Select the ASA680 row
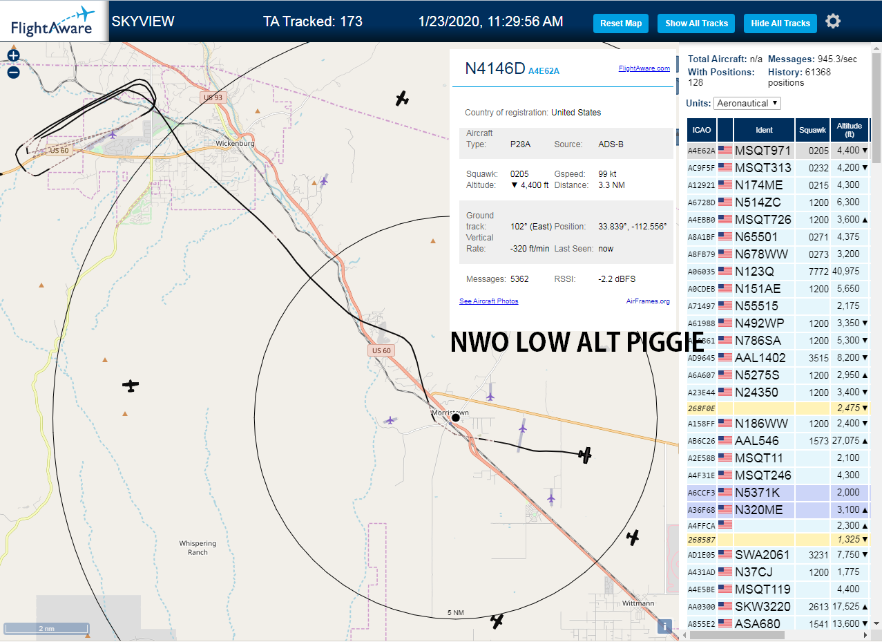This screenshot has width=882, height=642. pos(778,623)
